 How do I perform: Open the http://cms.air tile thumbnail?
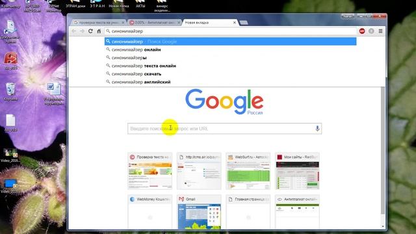click(199, 171)
